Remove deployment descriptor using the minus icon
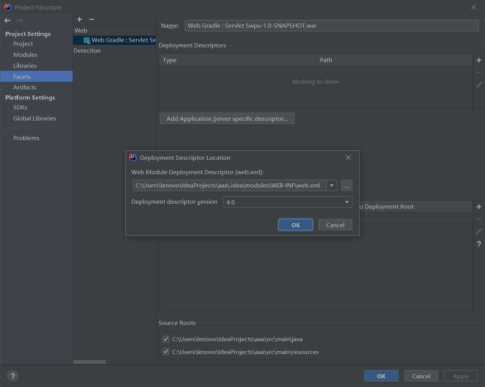The image size is (485, 387). 479,72
